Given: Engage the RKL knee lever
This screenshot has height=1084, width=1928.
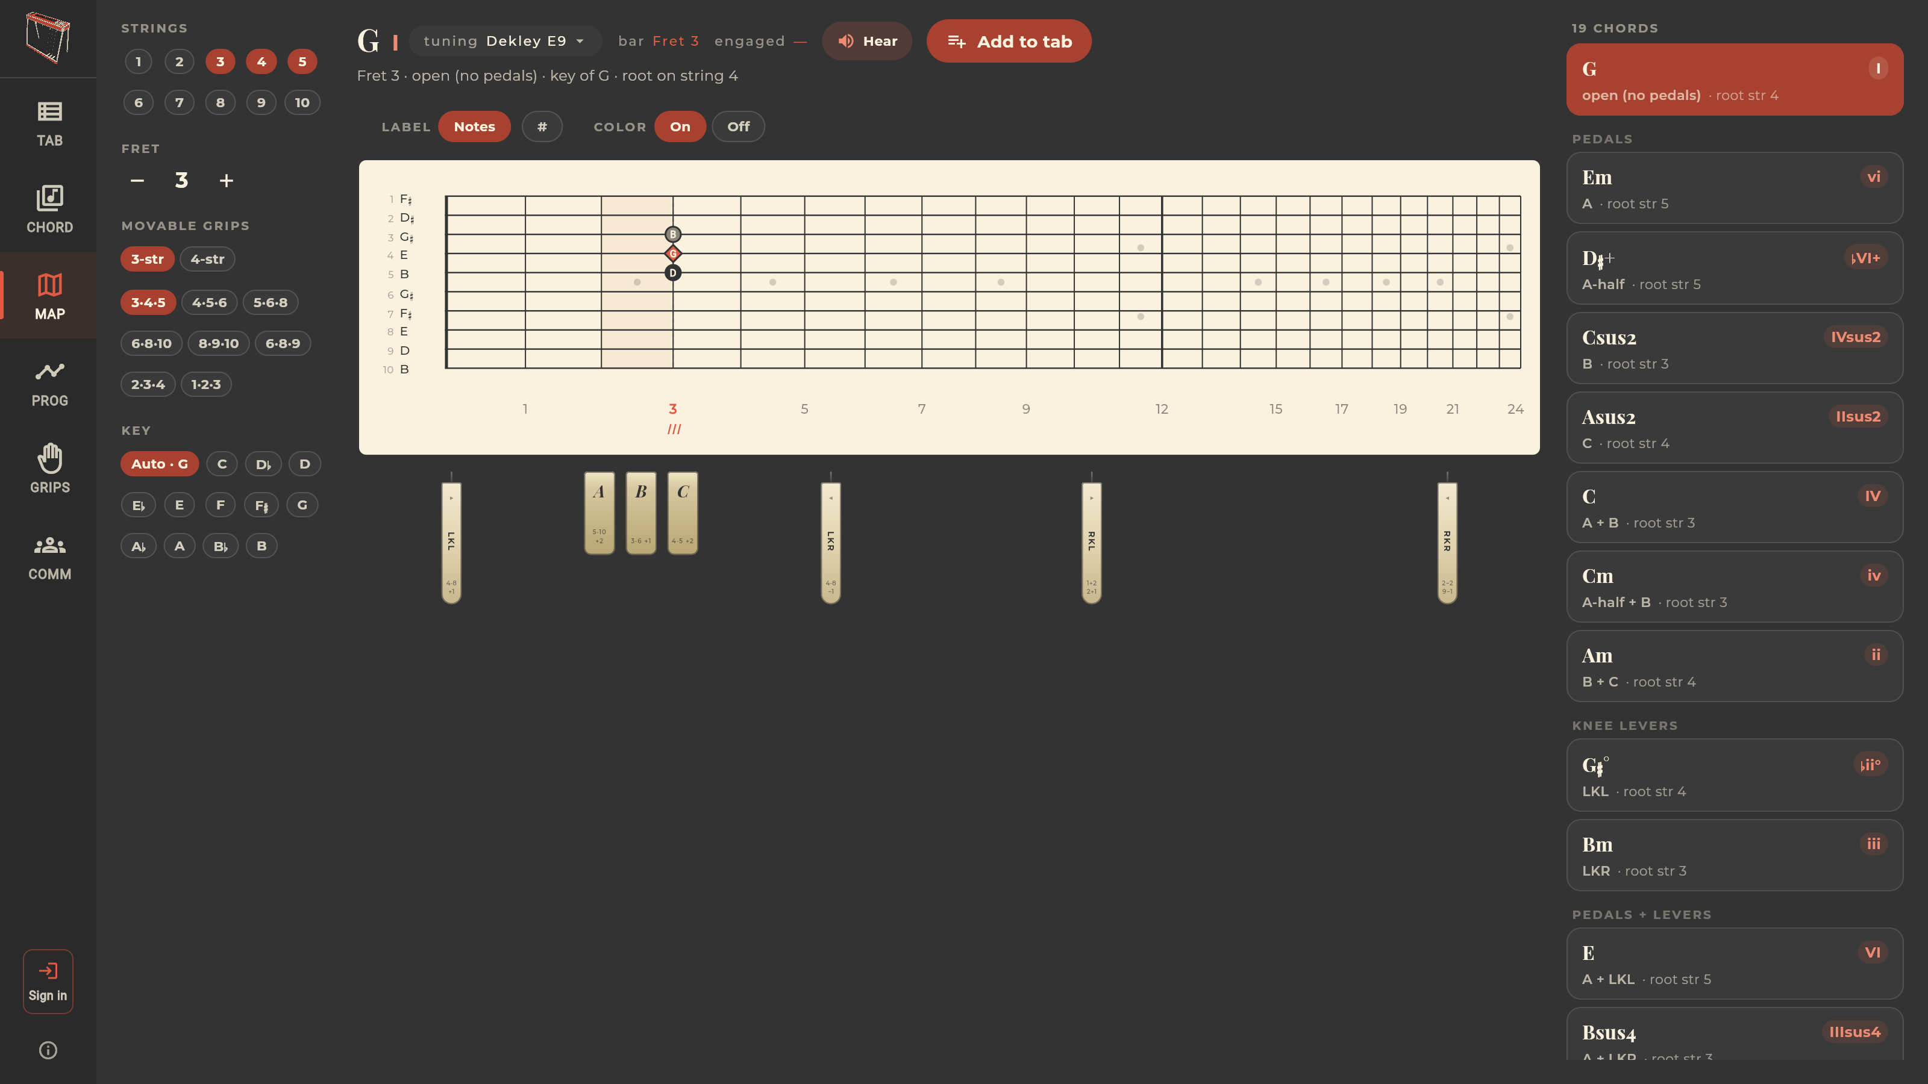Looking at the screenshot, I should [1091, 543].
